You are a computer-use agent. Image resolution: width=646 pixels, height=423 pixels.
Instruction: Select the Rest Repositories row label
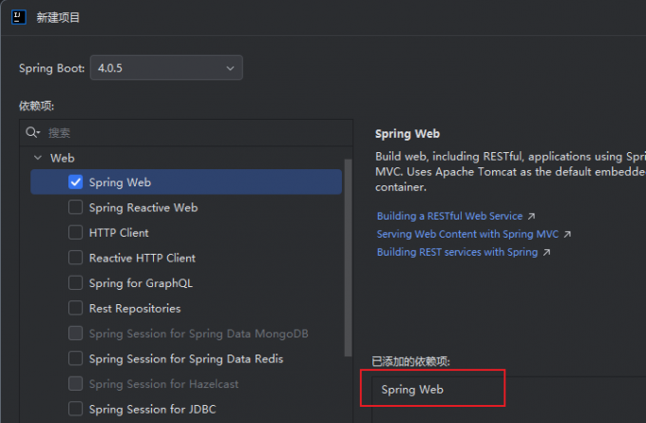135,308
